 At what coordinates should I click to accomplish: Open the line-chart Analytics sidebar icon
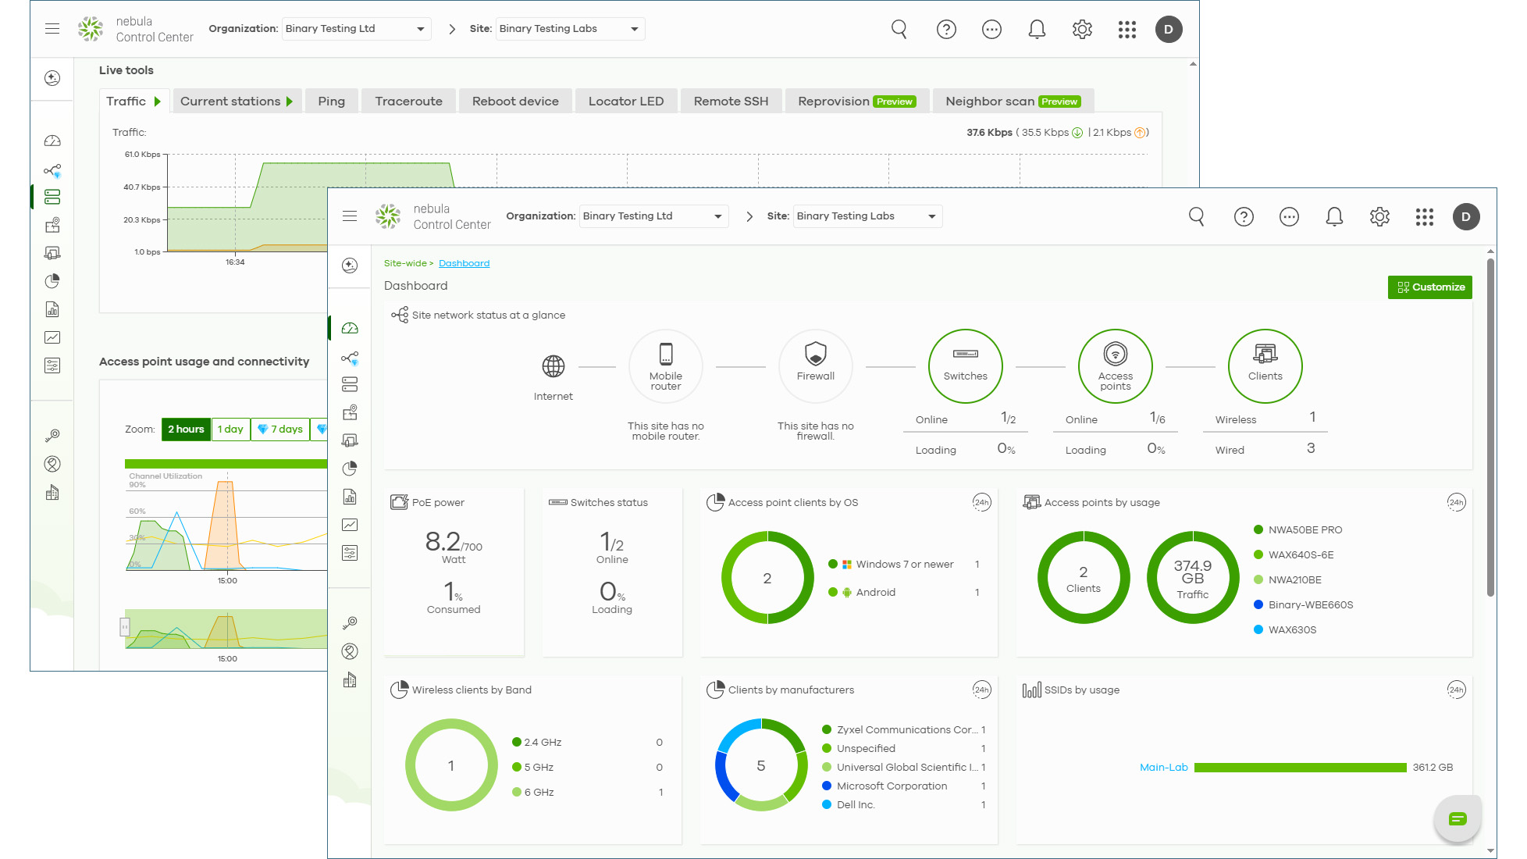pyautogui.click(x=349, y=525)
